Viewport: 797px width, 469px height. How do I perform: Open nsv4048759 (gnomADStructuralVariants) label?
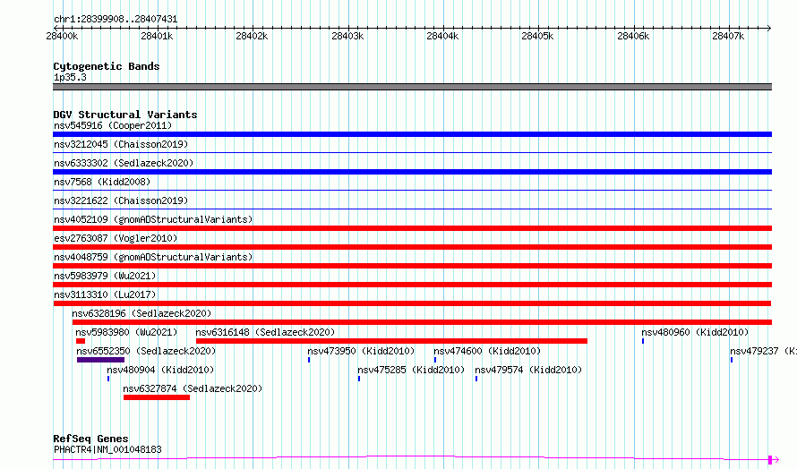click(x=153, y=257)
